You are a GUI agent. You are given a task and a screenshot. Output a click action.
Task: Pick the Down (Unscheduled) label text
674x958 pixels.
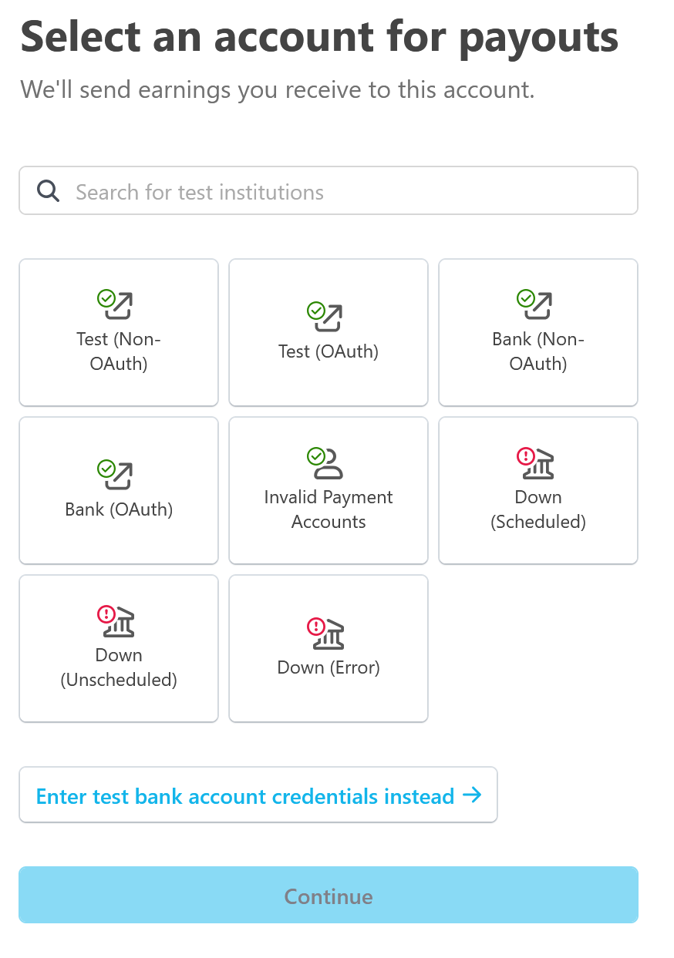tap(119, 667)
